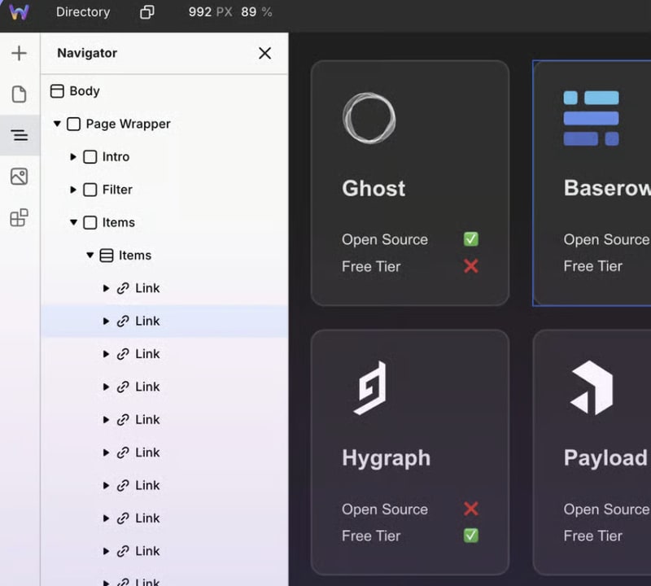Click the 89 % zoom level
The height and width of the screenshot is (586, 651).
click(256, 12)
